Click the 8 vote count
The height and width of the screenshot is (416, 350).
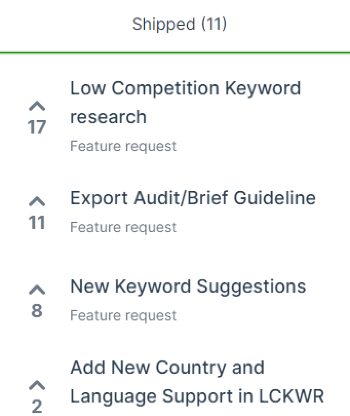tap(37, 311)
